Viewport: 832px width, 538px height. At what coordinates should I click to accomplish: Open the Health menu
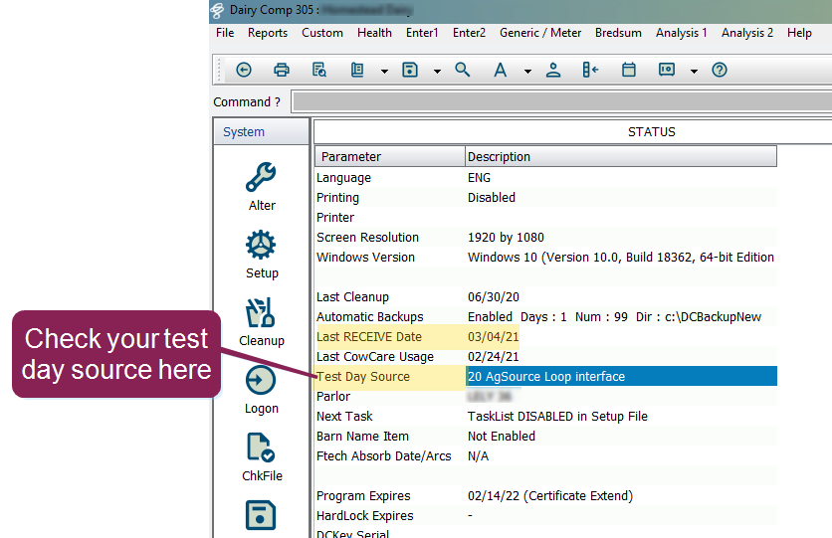click(x=374, y=33)
